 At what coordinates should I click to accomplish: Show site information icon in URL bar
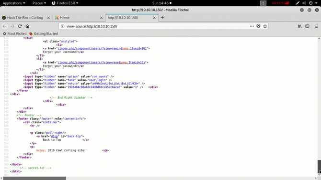pos(63,26)
